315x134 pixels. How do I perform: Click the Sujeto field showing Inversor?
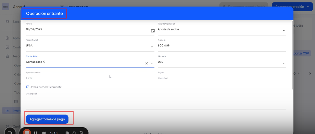coord(222,78)
